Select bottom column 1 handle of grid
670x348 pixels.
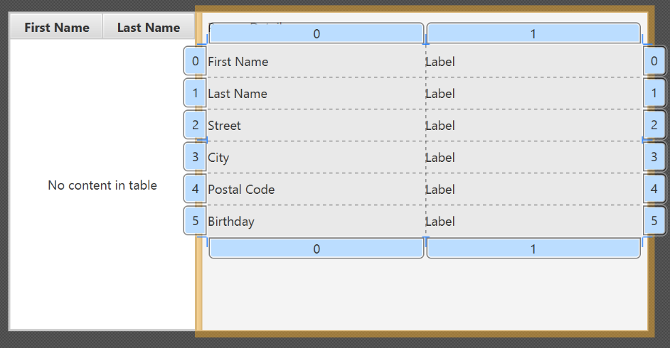coord(533,249)
